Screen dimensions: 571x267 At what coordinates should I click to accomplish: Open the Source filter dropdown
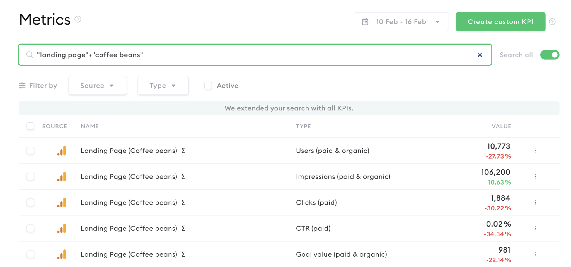(x=97, y=86)
